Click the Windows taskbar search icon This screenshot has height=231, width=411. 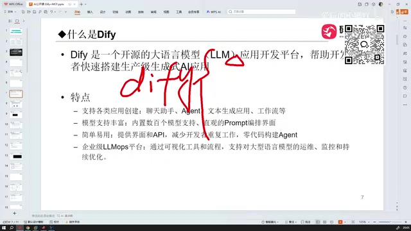(x=12, y=228)
